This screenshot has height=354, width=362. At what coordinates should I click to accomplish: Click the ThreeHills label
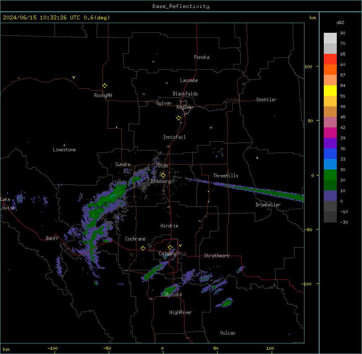(226, 176)
